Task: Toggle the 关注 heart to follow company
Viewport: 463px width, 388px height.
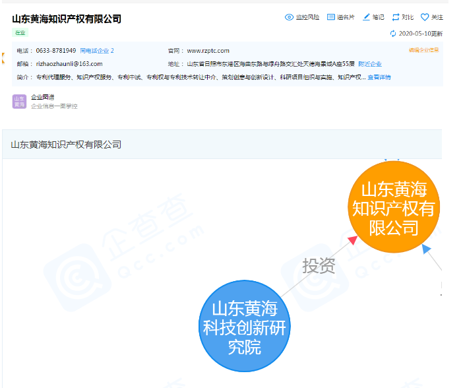Action: click(425, 17)
